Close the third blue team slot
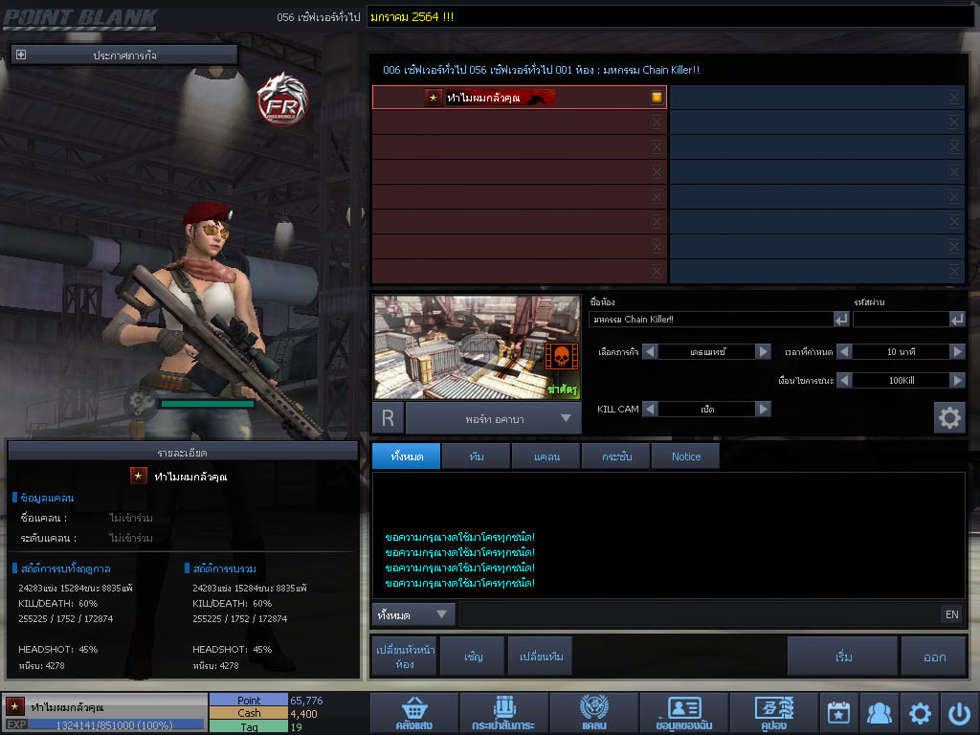 point(954,146)
